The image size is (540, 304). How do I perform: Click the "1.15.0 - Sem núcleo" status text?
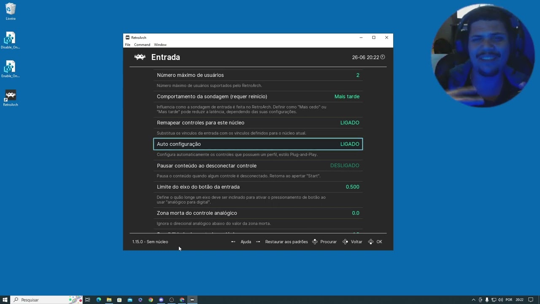coord(150,242)
